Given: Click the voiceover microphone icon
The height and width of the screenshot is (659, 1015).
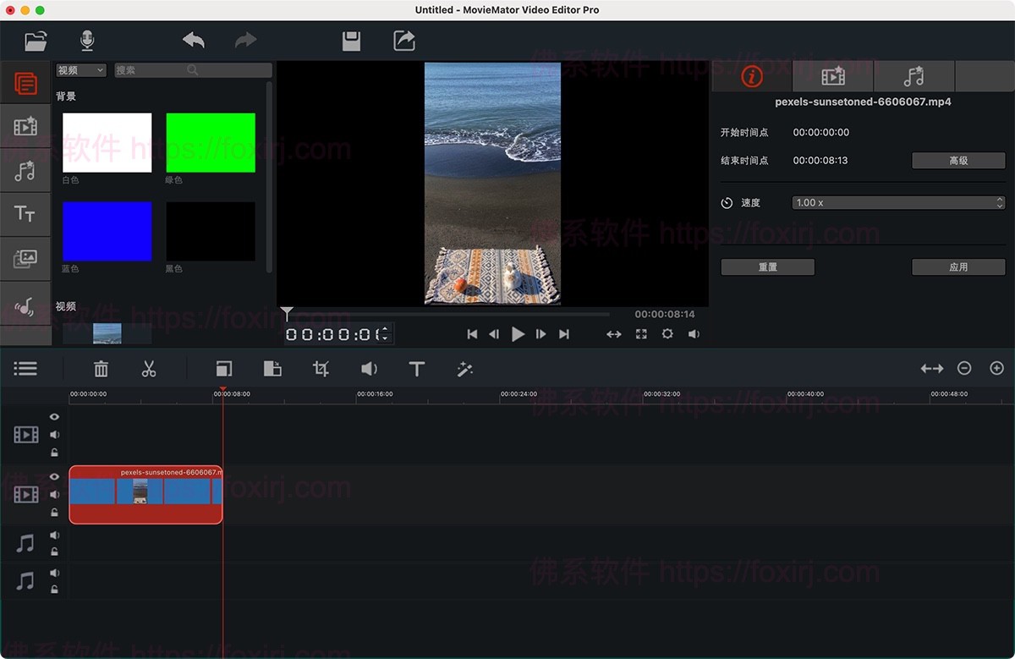Looking at the screenshot, I should (x=87, y=40).
